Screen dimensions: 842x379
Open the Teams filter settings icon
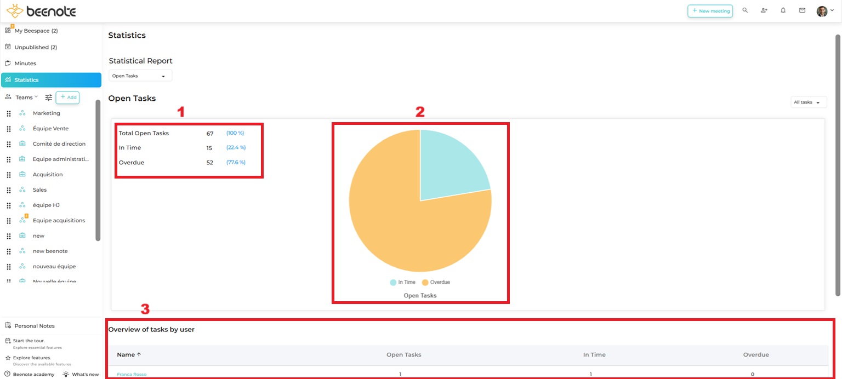click(48, 97)
